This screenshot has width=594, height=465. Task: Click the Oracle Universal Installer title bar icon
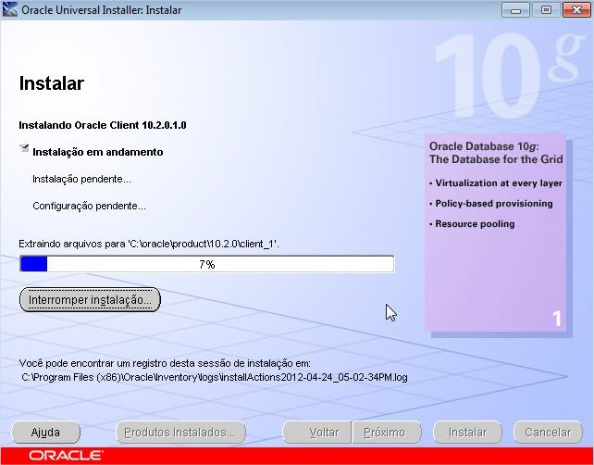(x=10, y=9)
